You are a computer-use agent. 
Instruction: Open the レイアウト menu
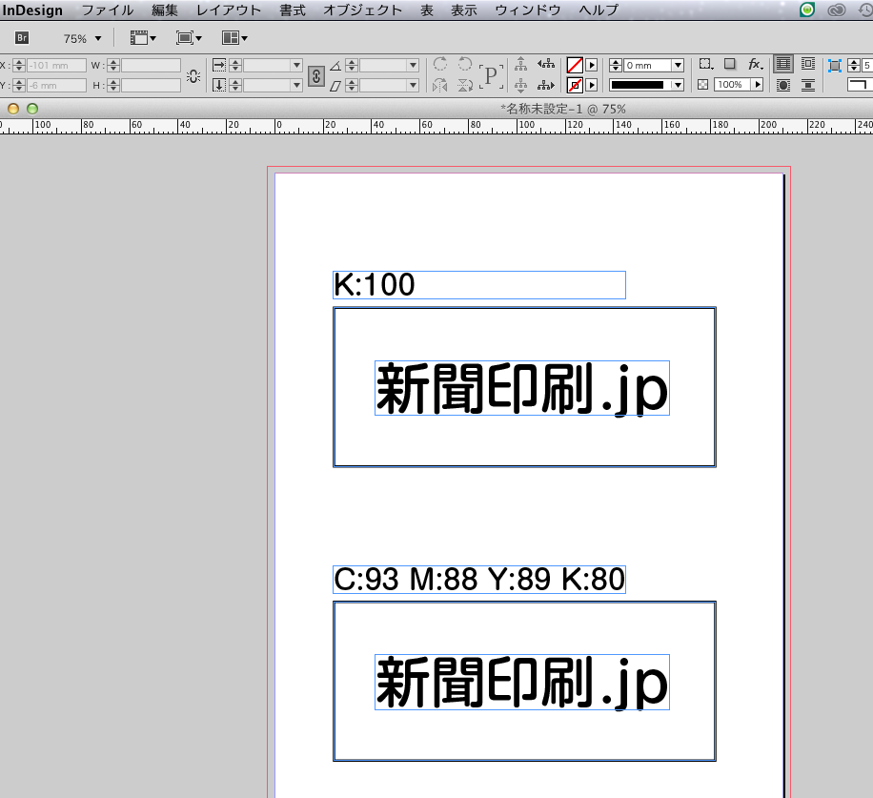pyautogui.click(x=229, y=10)
